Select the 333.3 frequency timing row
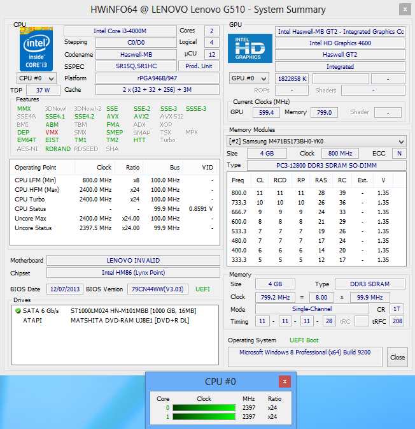Viewport: 415px width, 429px height. coord(316,260)
